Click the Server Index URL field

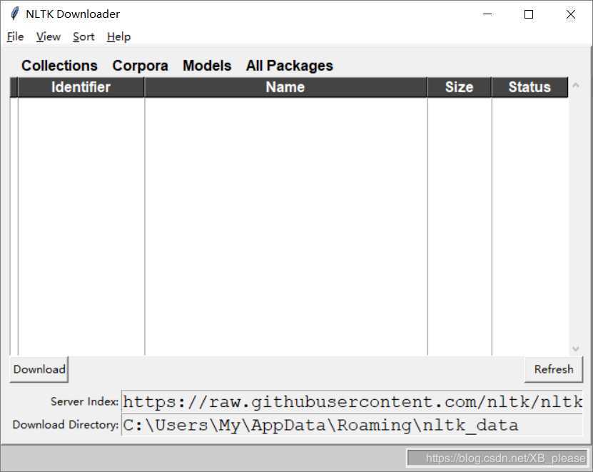[352, 401]
